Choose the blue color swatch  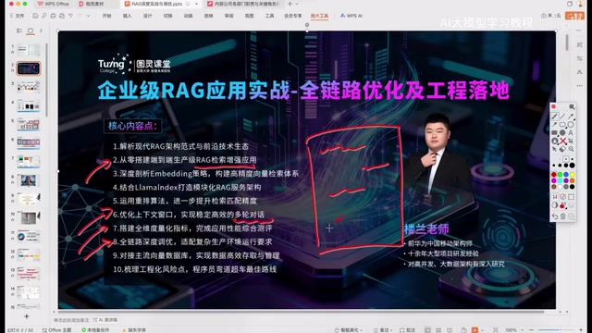click(x=566, y=174)
